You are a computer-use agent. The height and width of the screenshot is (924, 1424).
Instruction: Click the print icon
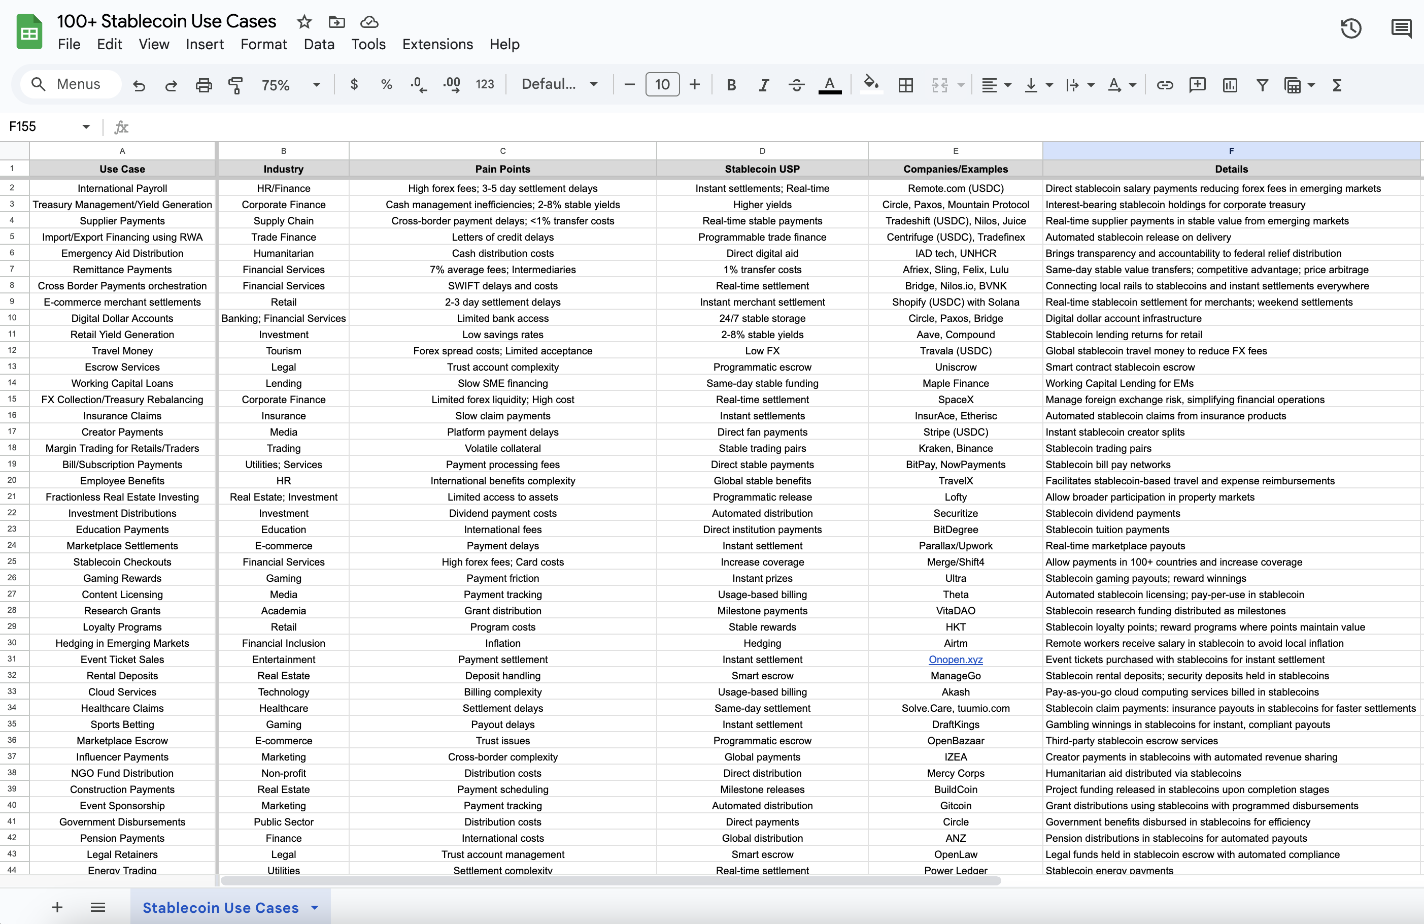tap(204, 85)
